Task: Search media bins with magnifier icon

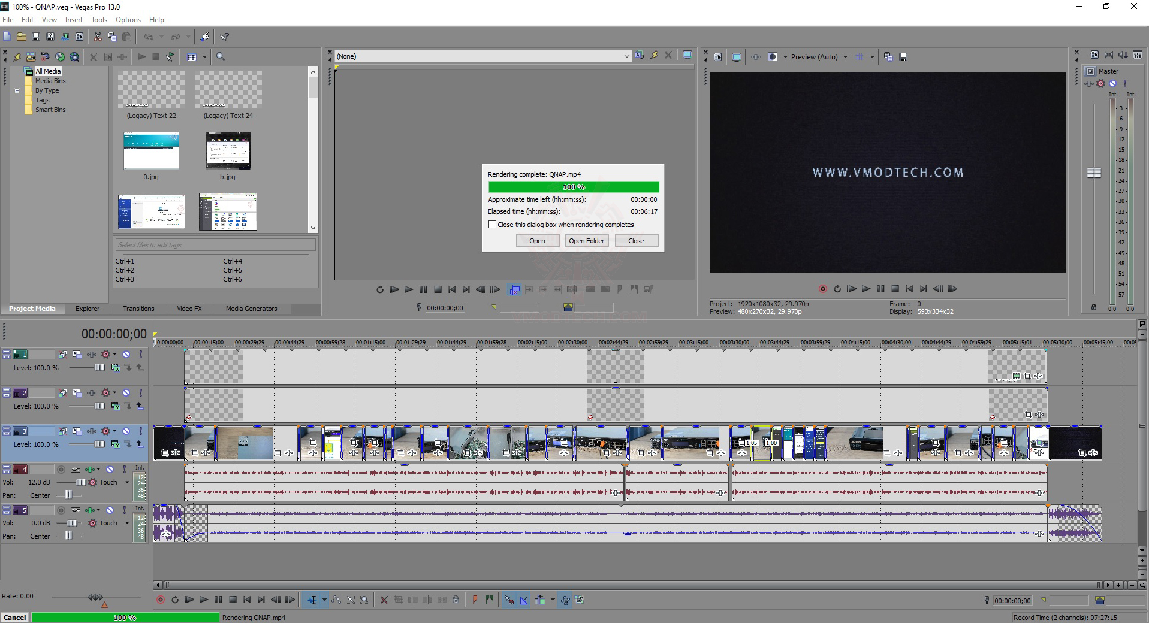Action: (x=221, y=57)
